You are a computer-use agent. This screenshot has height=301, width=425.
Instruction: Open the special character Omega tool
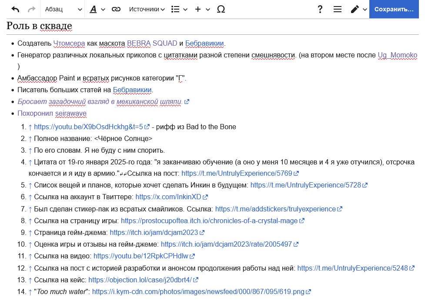pyautogui.click(x=221, y=9)
